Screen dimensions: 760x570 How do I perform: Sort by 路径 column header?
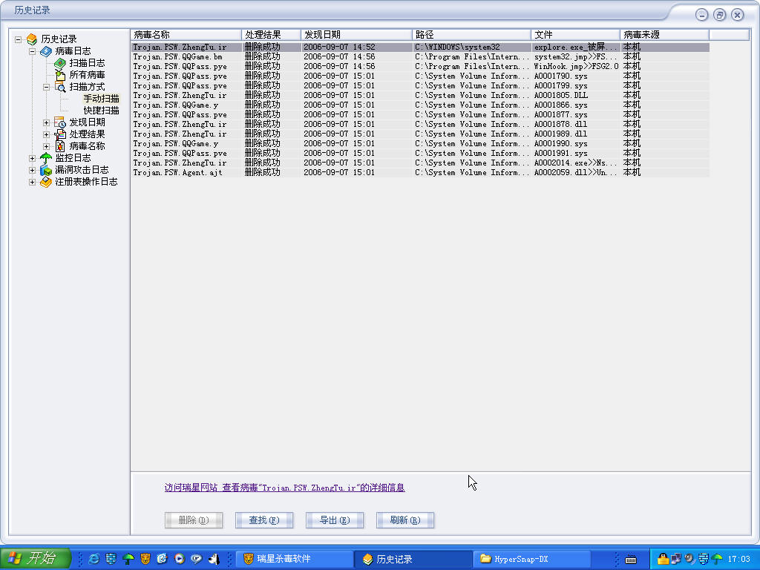tap(471, 34)
